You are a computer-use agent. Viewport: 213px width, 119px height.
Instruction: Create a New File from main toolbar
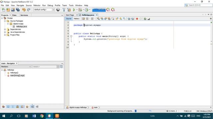tap(4, 10)
